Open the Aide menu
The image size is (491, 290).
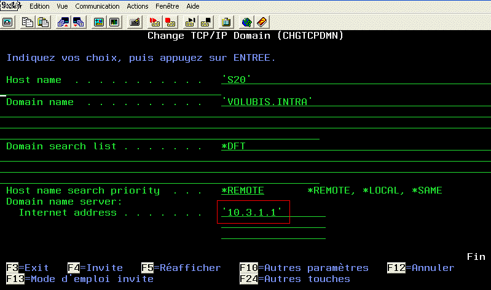coord(194,6)
